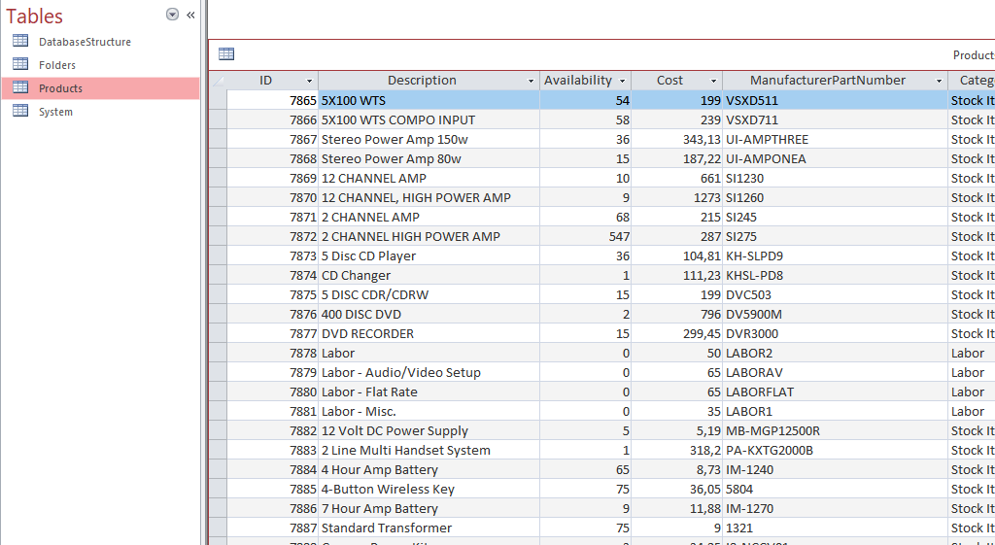Screen dimensions: 995x545
Task: Click the 'DVD RECORDER' description cell
Action: coord(367,333)
